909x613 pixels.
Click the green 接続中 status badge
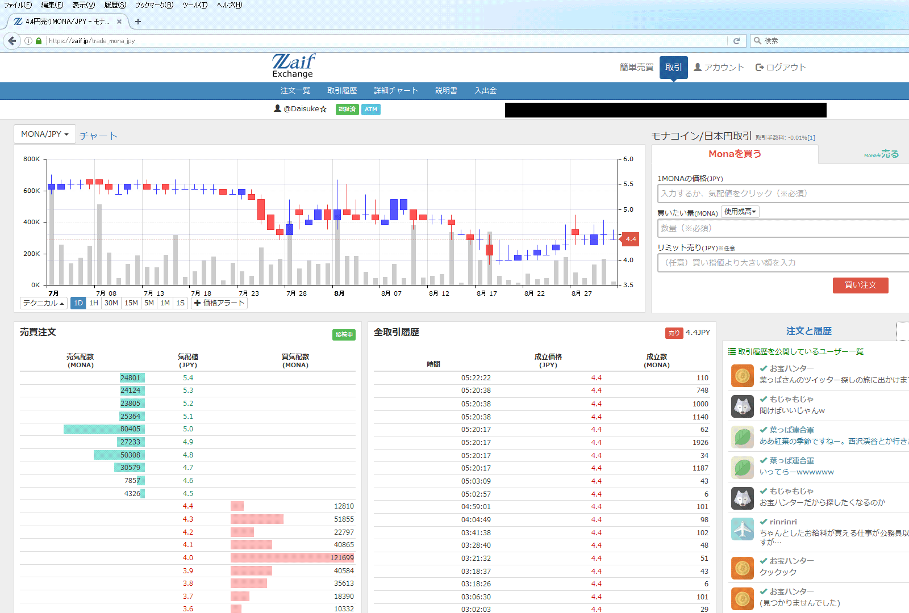point(344,335)
